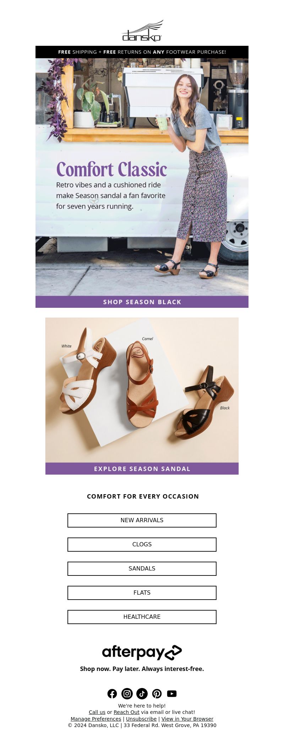
Task: Open the Sandals category
Action: (142, 569)
